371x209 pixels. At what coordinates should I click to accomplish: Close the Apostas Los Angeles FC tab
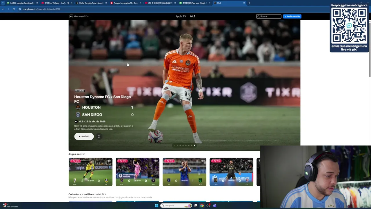pos(141,3)
